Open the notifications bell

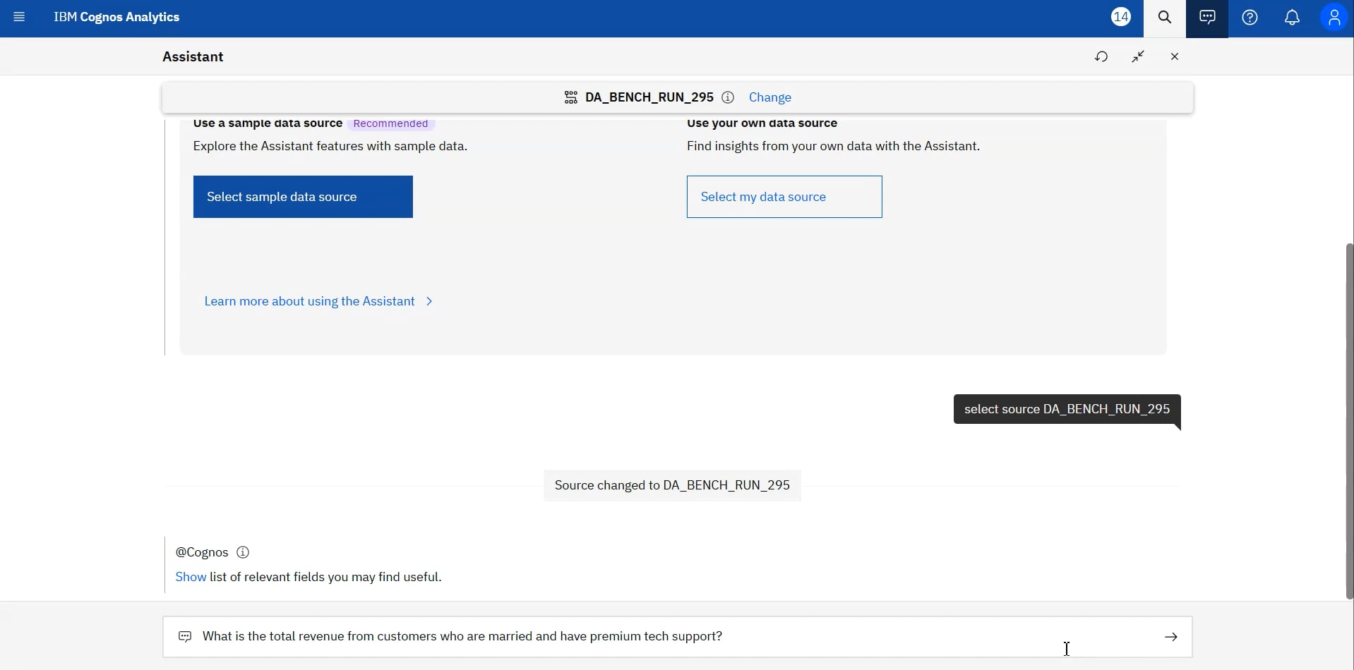1293,18
